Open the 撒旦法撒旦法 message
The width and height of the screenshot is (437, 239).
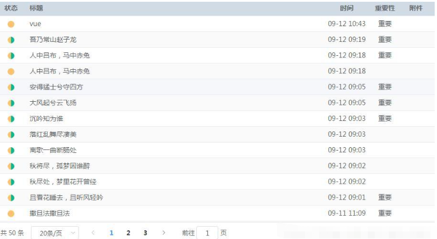click(49, 213)
